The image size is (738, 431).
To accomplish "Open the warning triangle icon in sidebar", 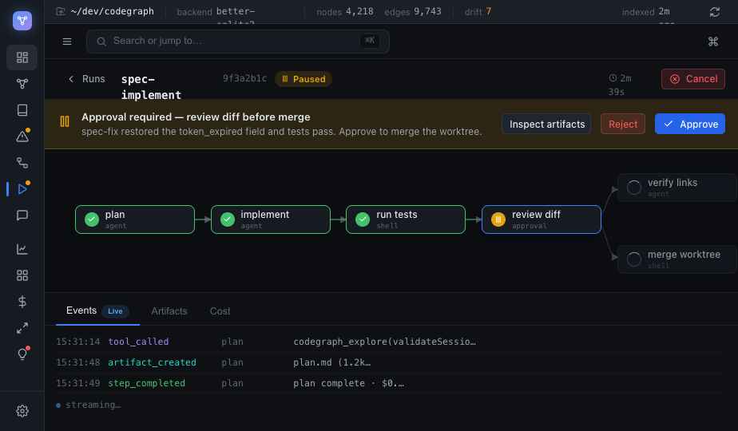I will point(22,136).
